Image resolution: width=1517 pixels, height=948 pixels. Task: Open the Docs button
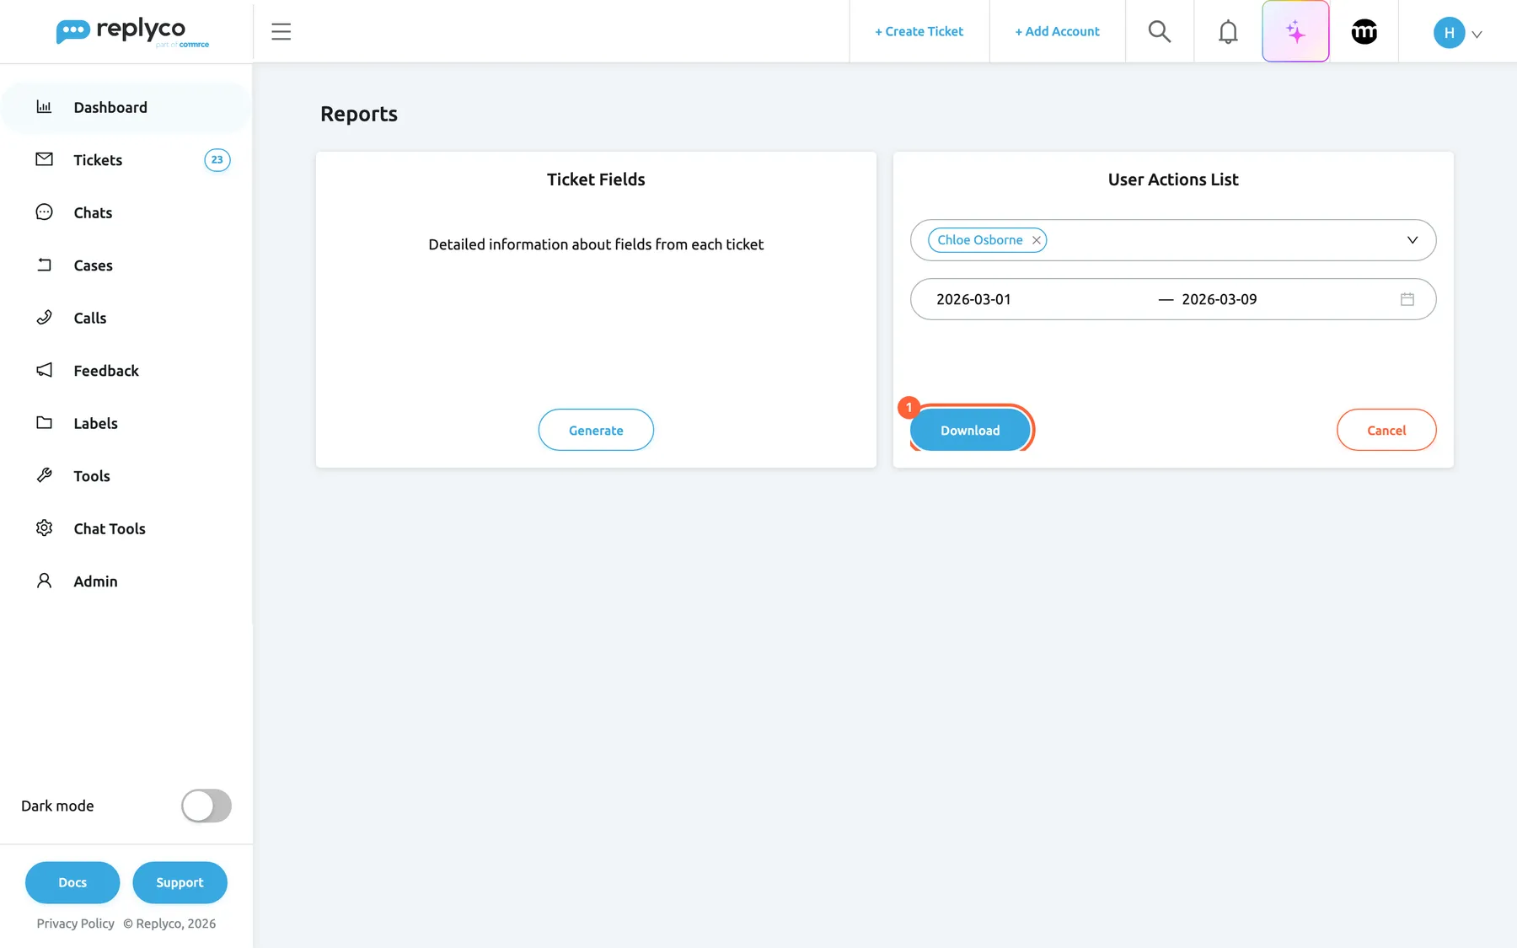click(x=72, y=882)
